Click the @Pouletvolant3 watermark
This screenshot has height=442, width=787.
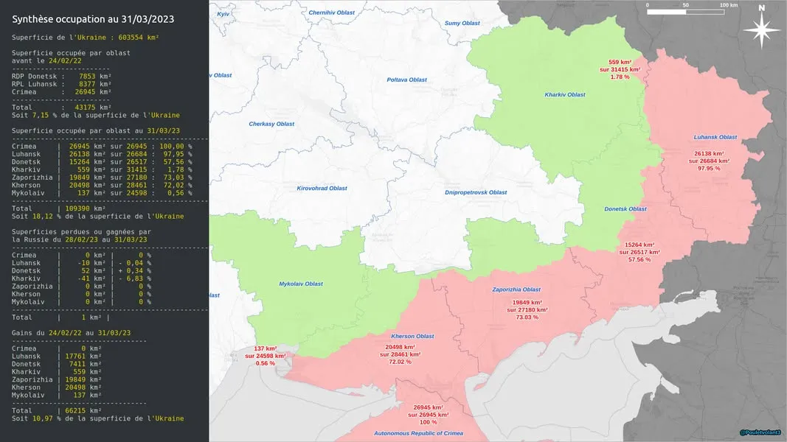tap(760, 432)
